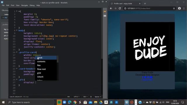
Task: Open the Edit menu
Action: tap(8, 5)
